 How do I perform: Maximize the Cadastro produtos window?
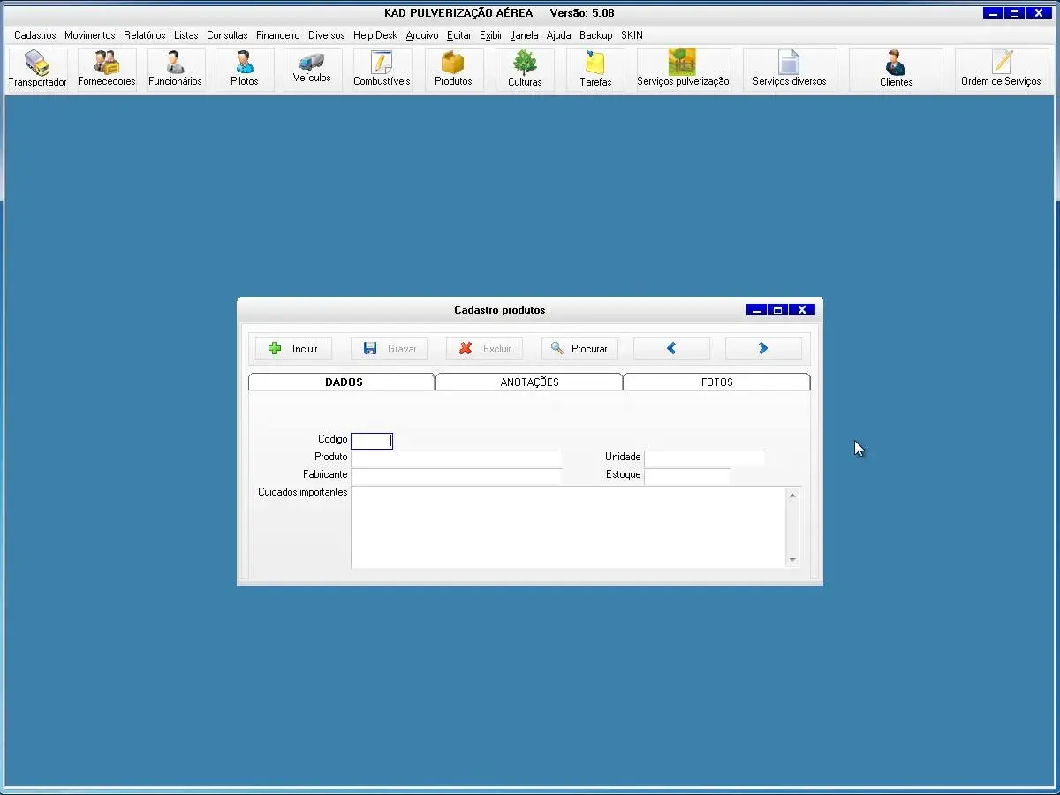click(777, 310)
